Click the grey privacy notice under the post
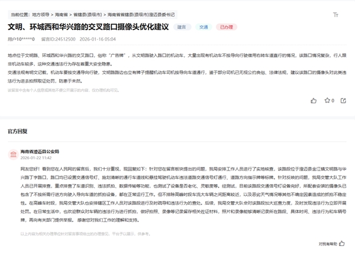This screenshot has width=355, height=259. [64, 90]
